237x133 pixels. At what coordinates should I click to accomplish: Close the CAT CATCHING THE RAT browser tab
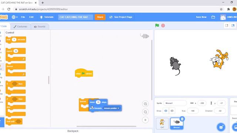36,3
